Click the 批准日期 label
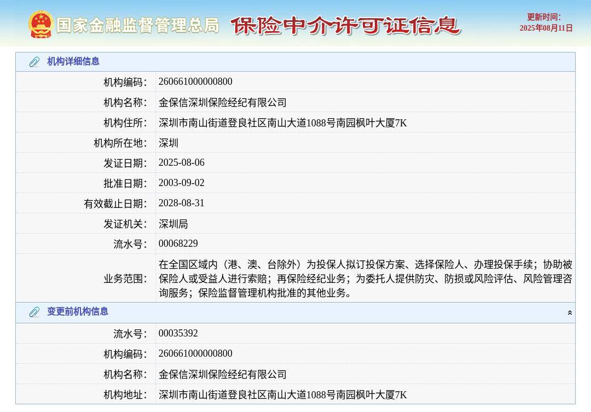The width and height of the screenshot is (591, 412). pyautogui.click(x=125, y=184)
